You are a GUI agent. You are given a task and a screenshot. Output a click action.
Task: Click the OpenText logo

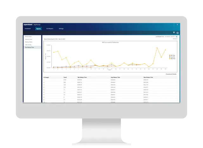click(28, 25)
